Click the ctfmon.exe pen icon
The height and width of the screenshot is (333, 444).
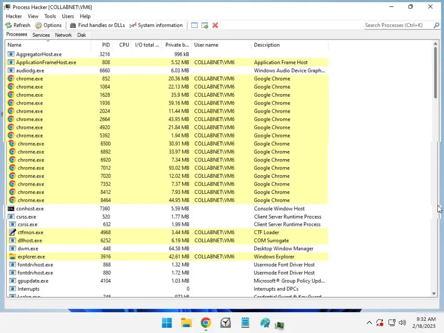(12, 232)
